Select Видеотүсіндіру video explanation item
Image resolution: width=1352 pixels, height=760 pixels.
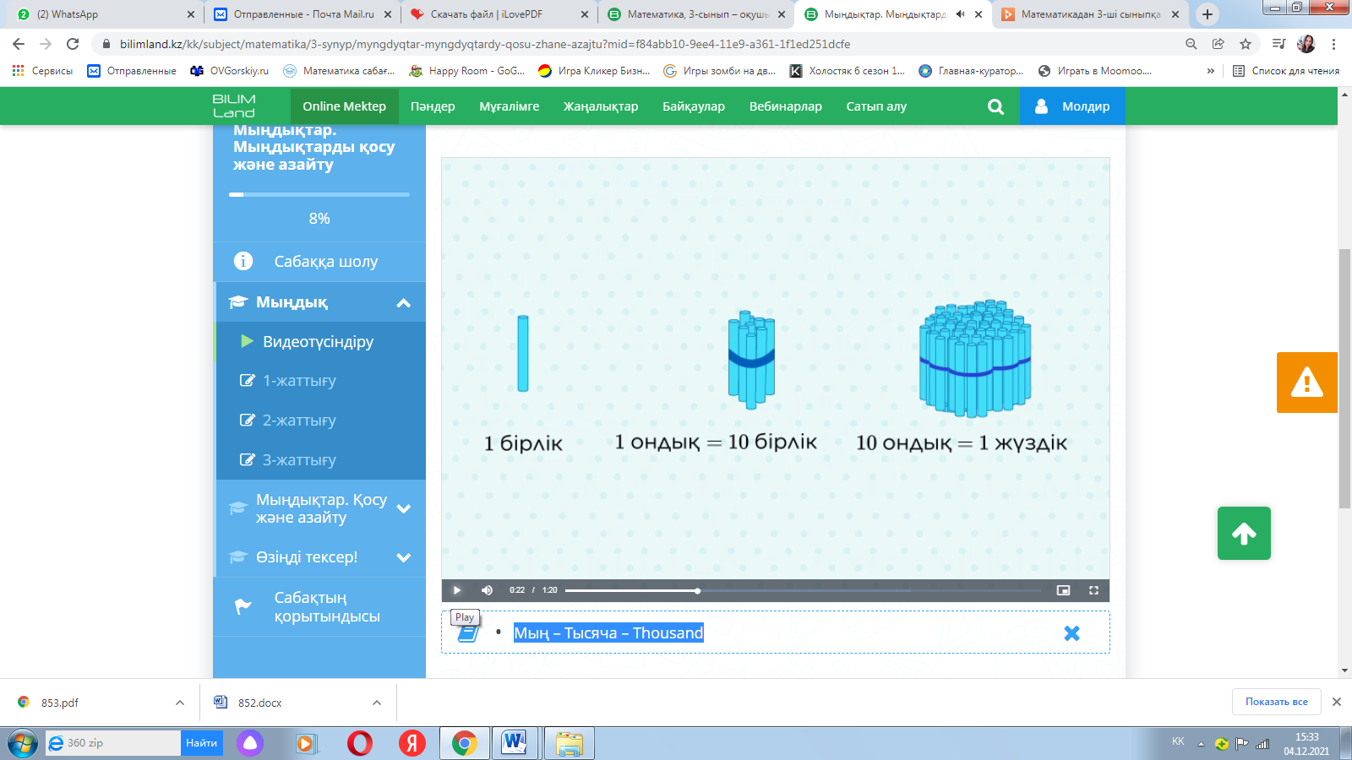tap(319, 342)
